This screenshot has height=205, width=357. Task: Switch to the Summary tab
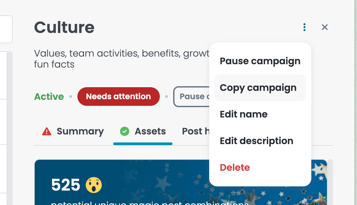point(73,131)
